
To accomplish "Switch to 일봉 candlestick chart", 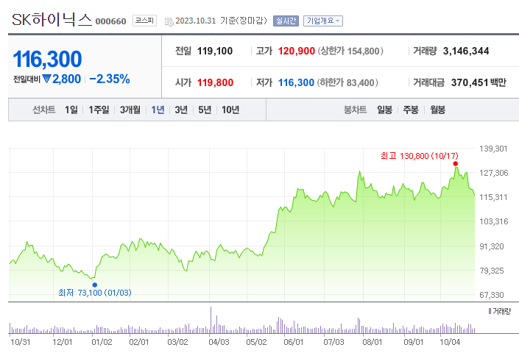I will coord(384,110).
